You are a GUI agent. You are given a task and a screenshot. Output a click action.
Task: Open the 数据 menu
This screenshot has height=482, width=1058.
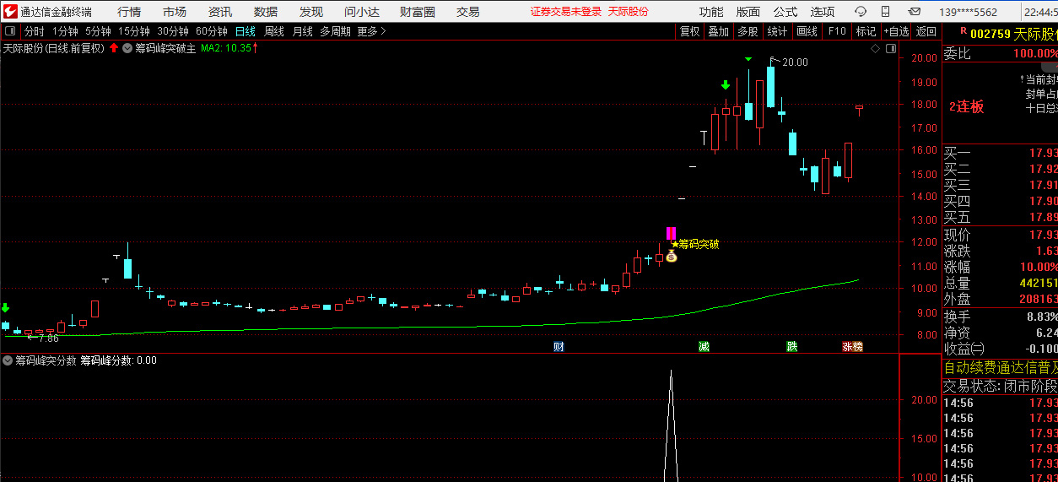(x=266, y=12)
